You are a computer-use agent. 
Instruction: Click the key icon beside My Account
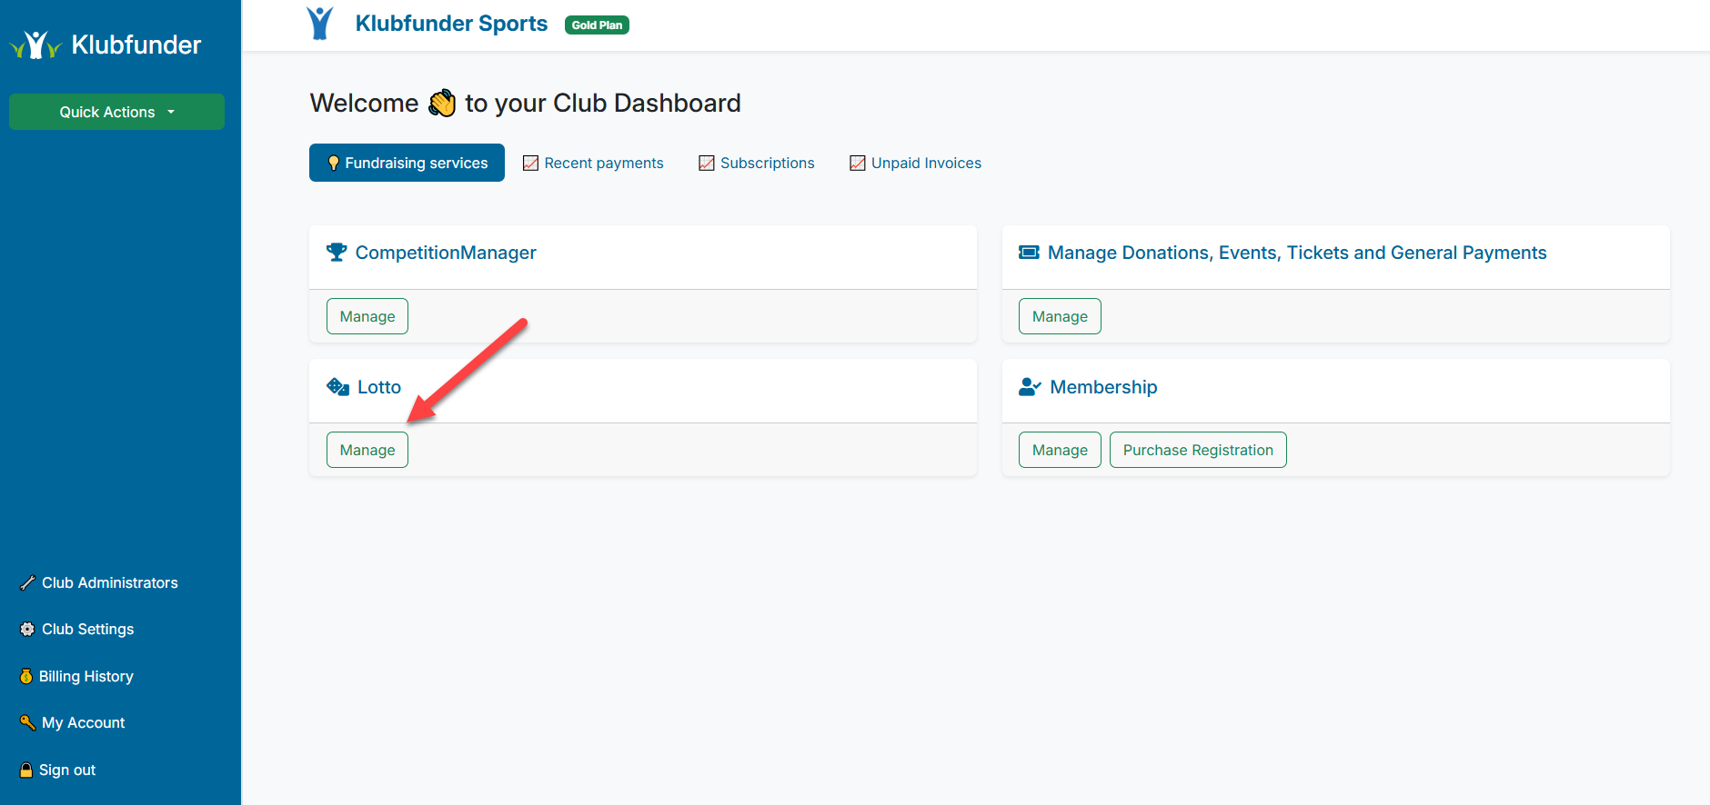pyautogui.click(x=27, y=723)
